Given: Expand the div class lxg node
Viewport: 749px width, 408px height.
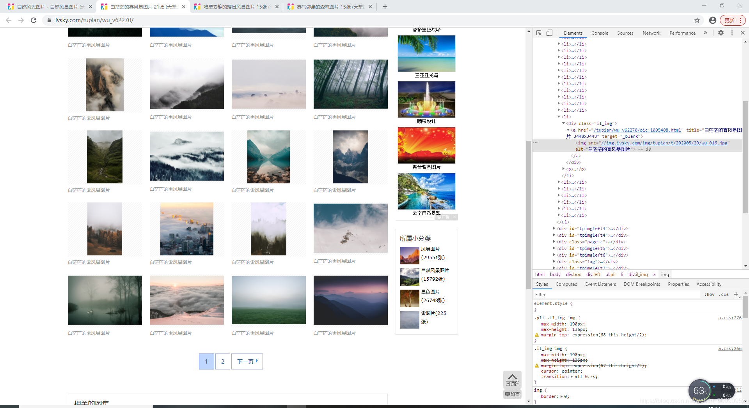Looking at the screenshot, I should click(x=554, y=262).
